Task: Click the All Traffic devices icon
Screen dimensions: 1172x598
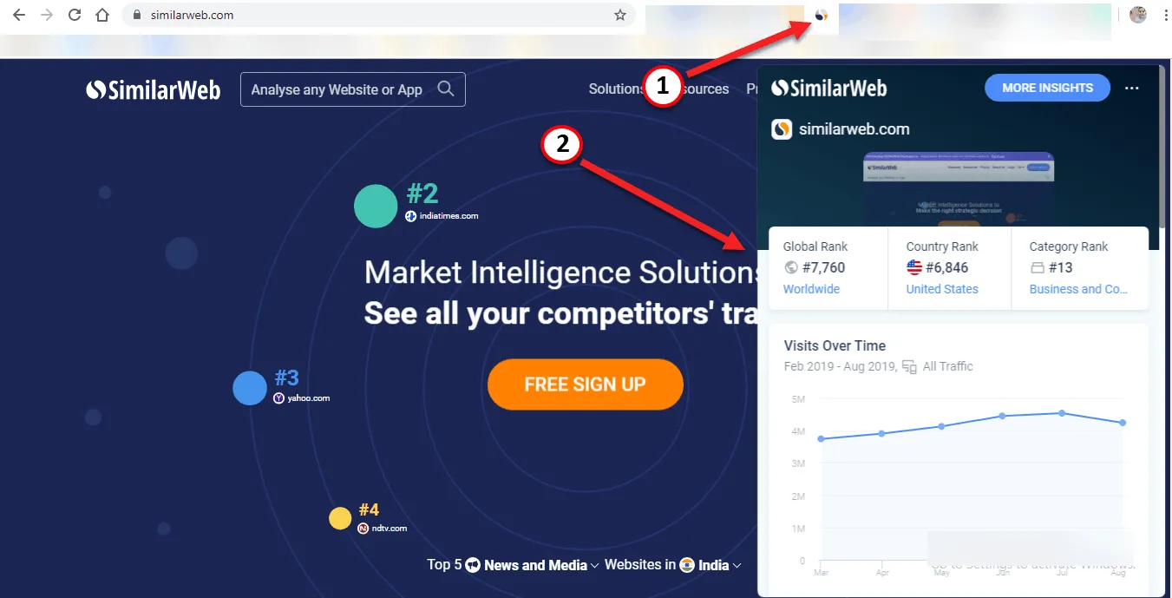Action: [x=909, y=366]
